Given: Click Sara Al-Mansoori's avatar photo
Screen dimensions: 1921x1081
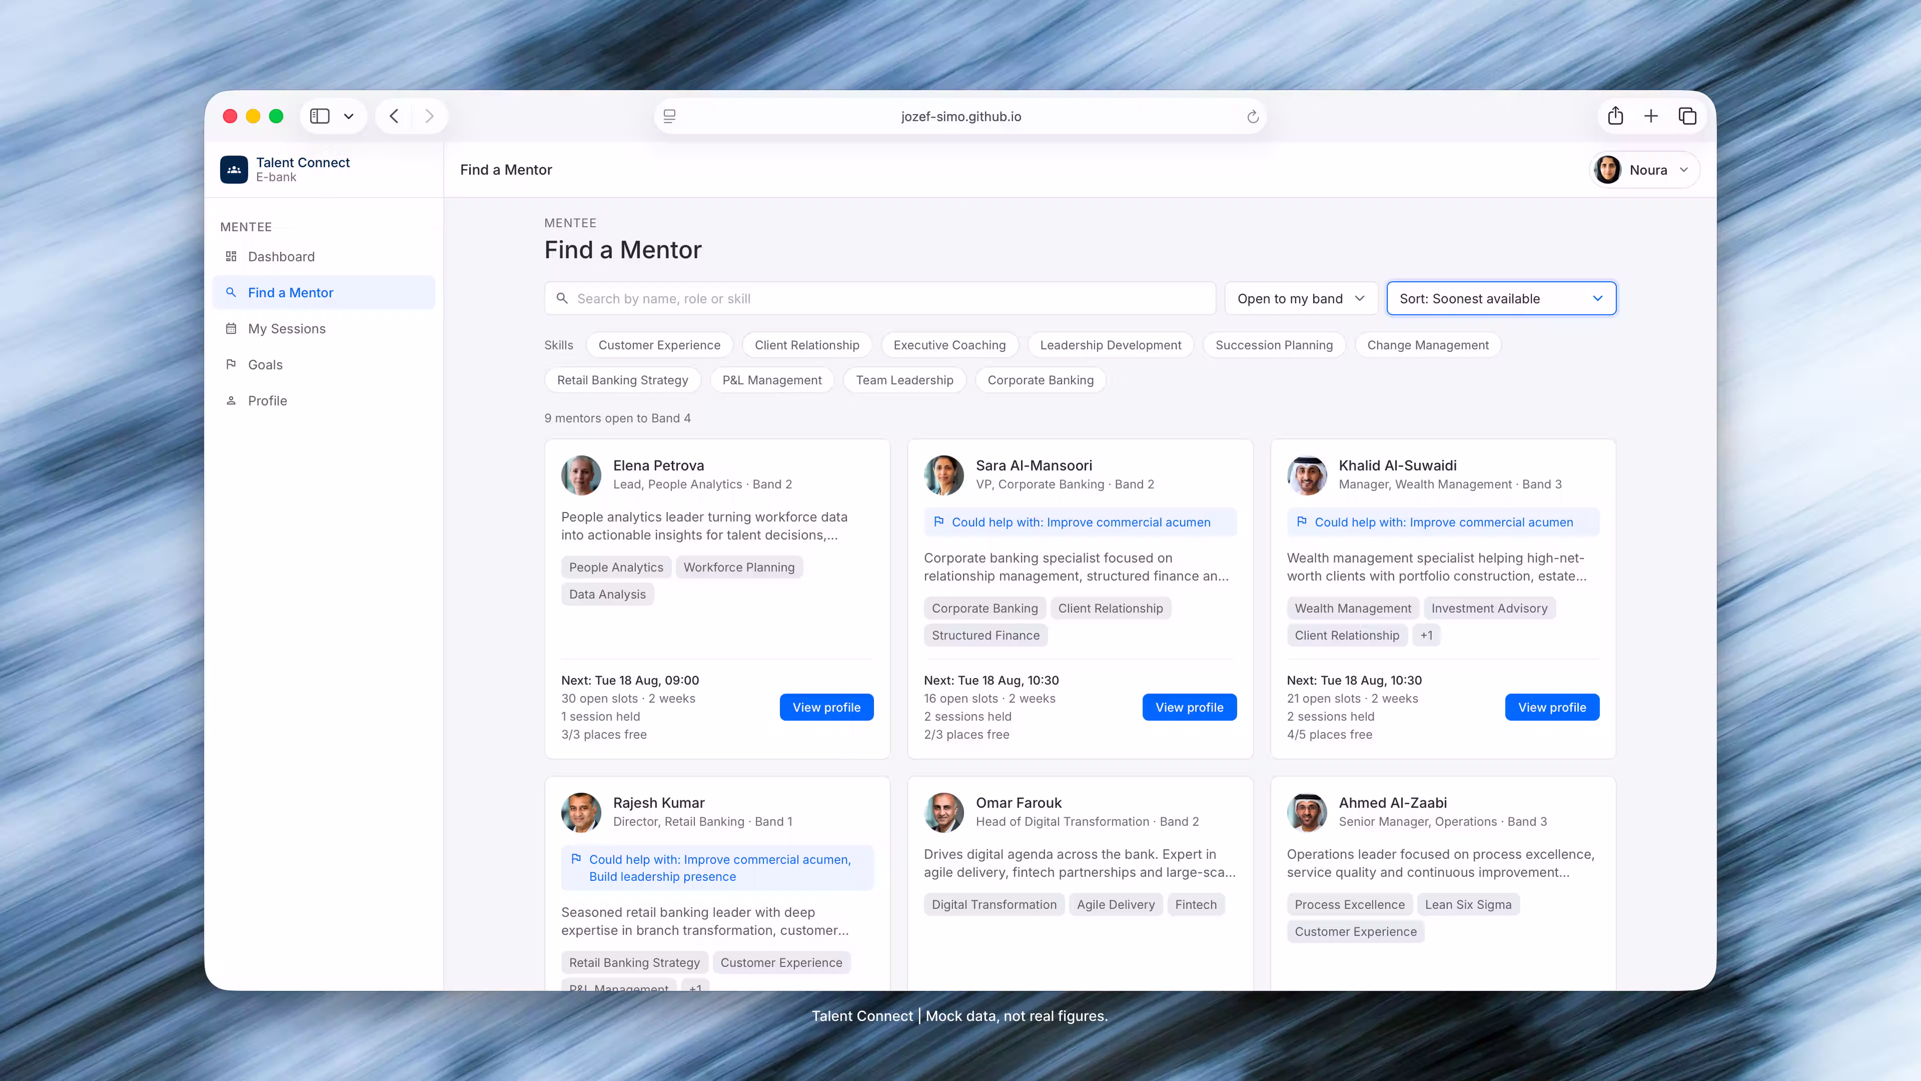Looking at the screenshot, I should click(944, 475).
